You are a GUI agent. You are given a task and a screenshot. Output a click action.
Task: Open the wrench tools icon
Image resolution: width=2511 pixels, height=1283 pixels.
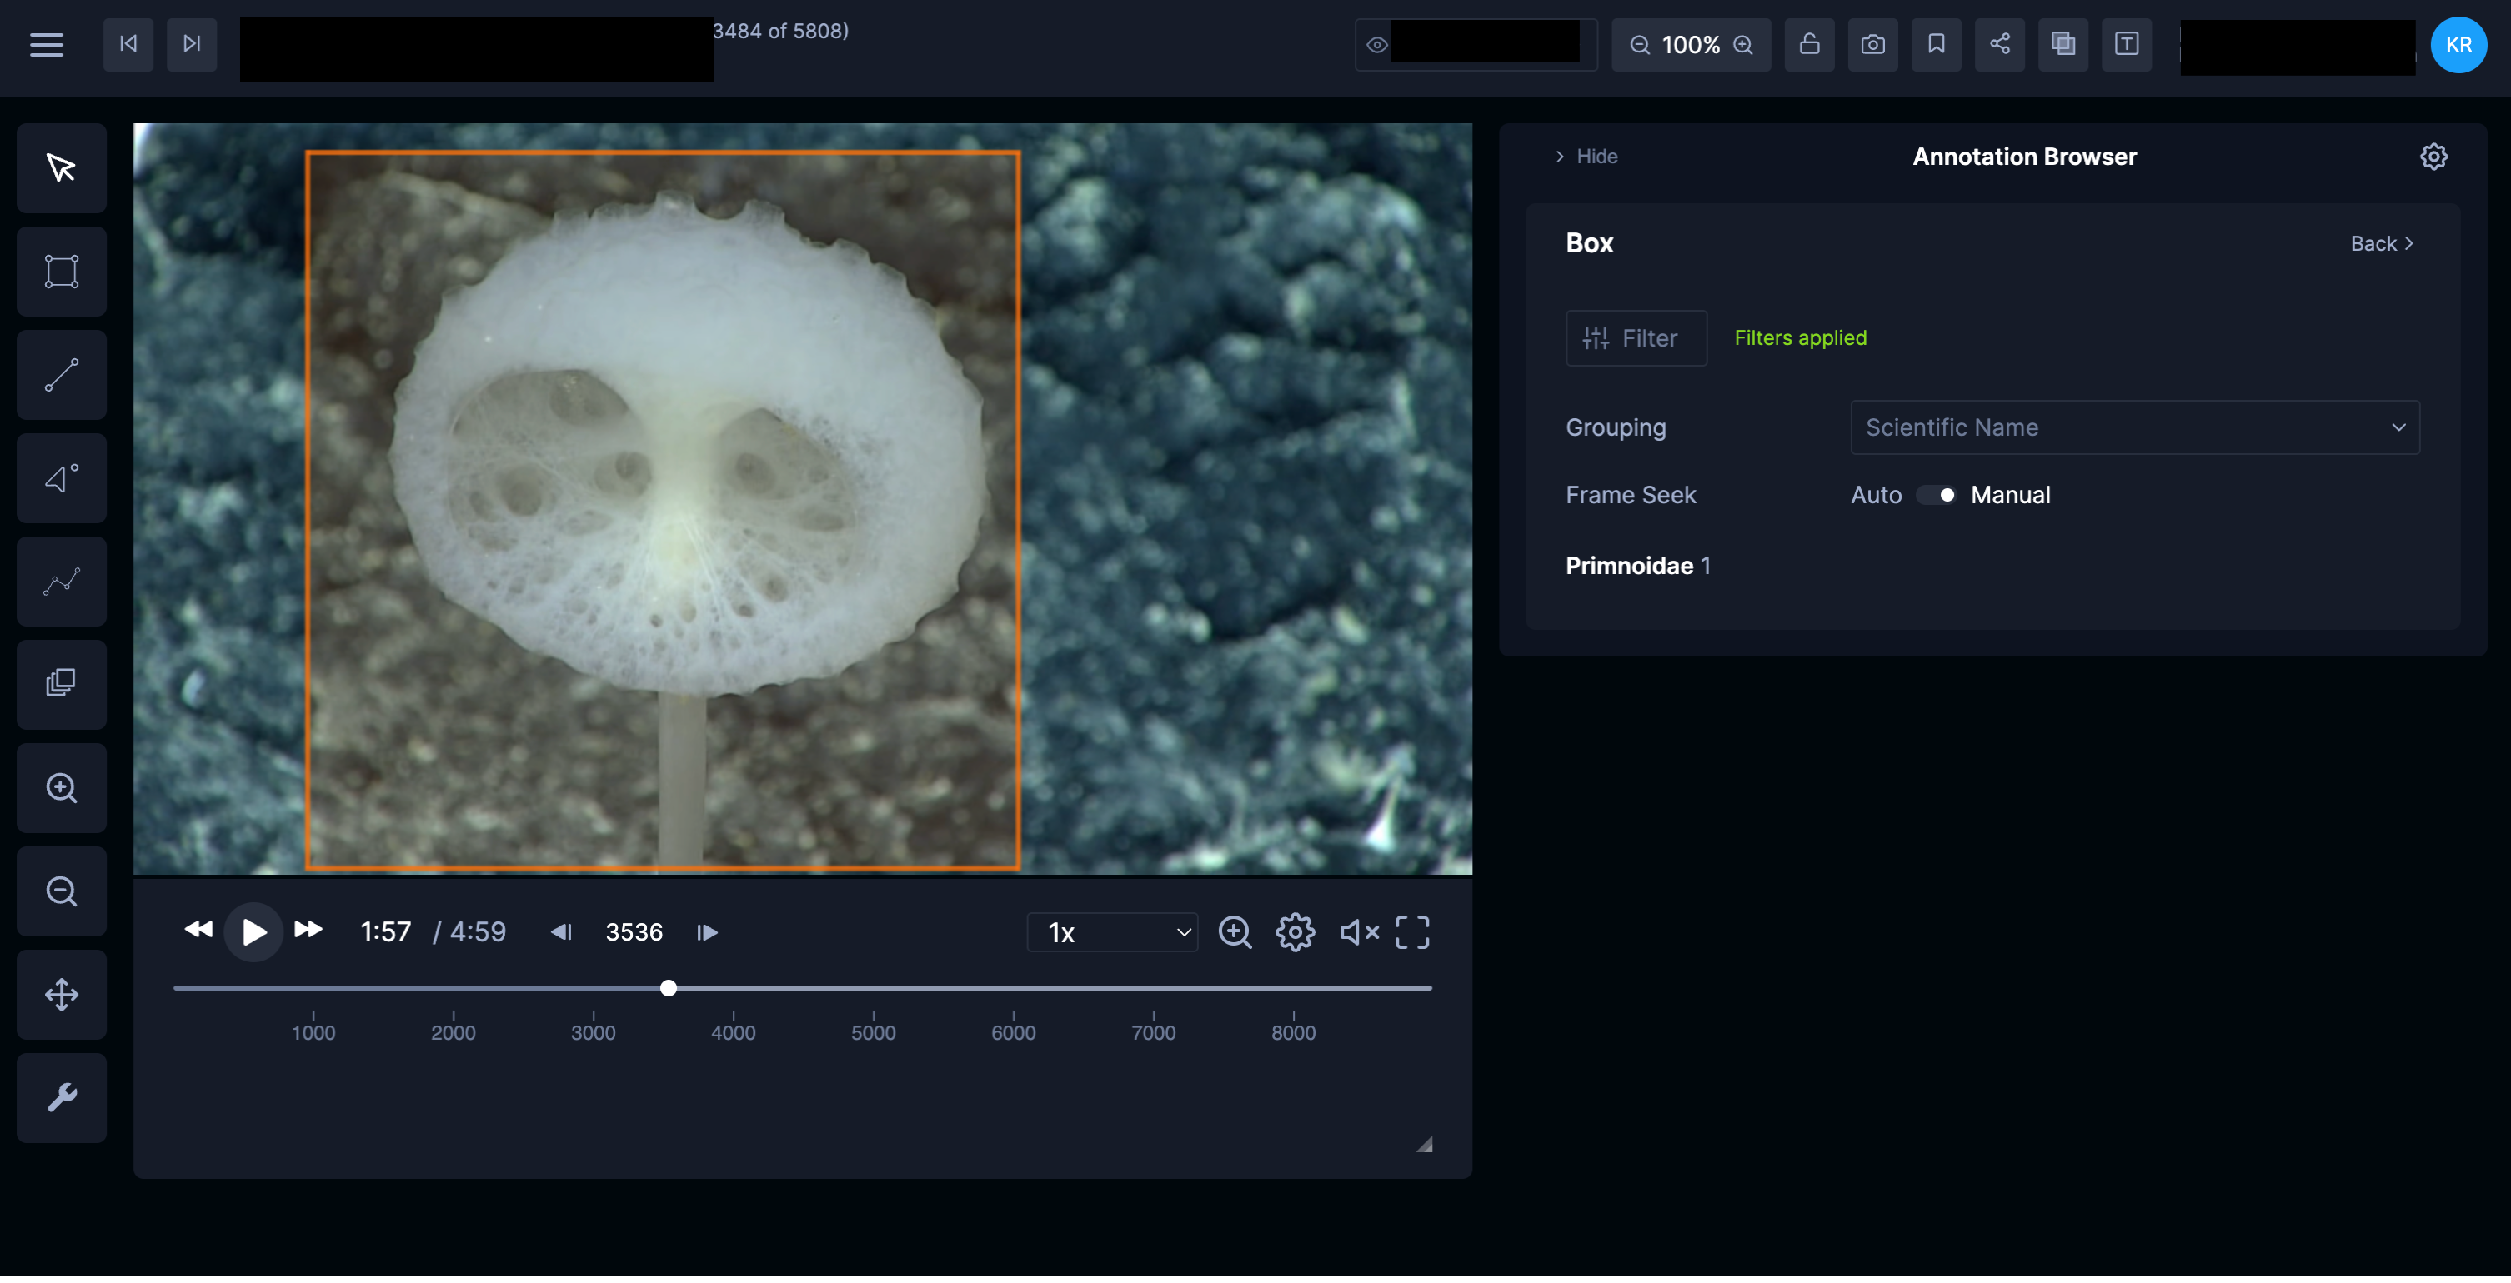[x=62, y=1098]
